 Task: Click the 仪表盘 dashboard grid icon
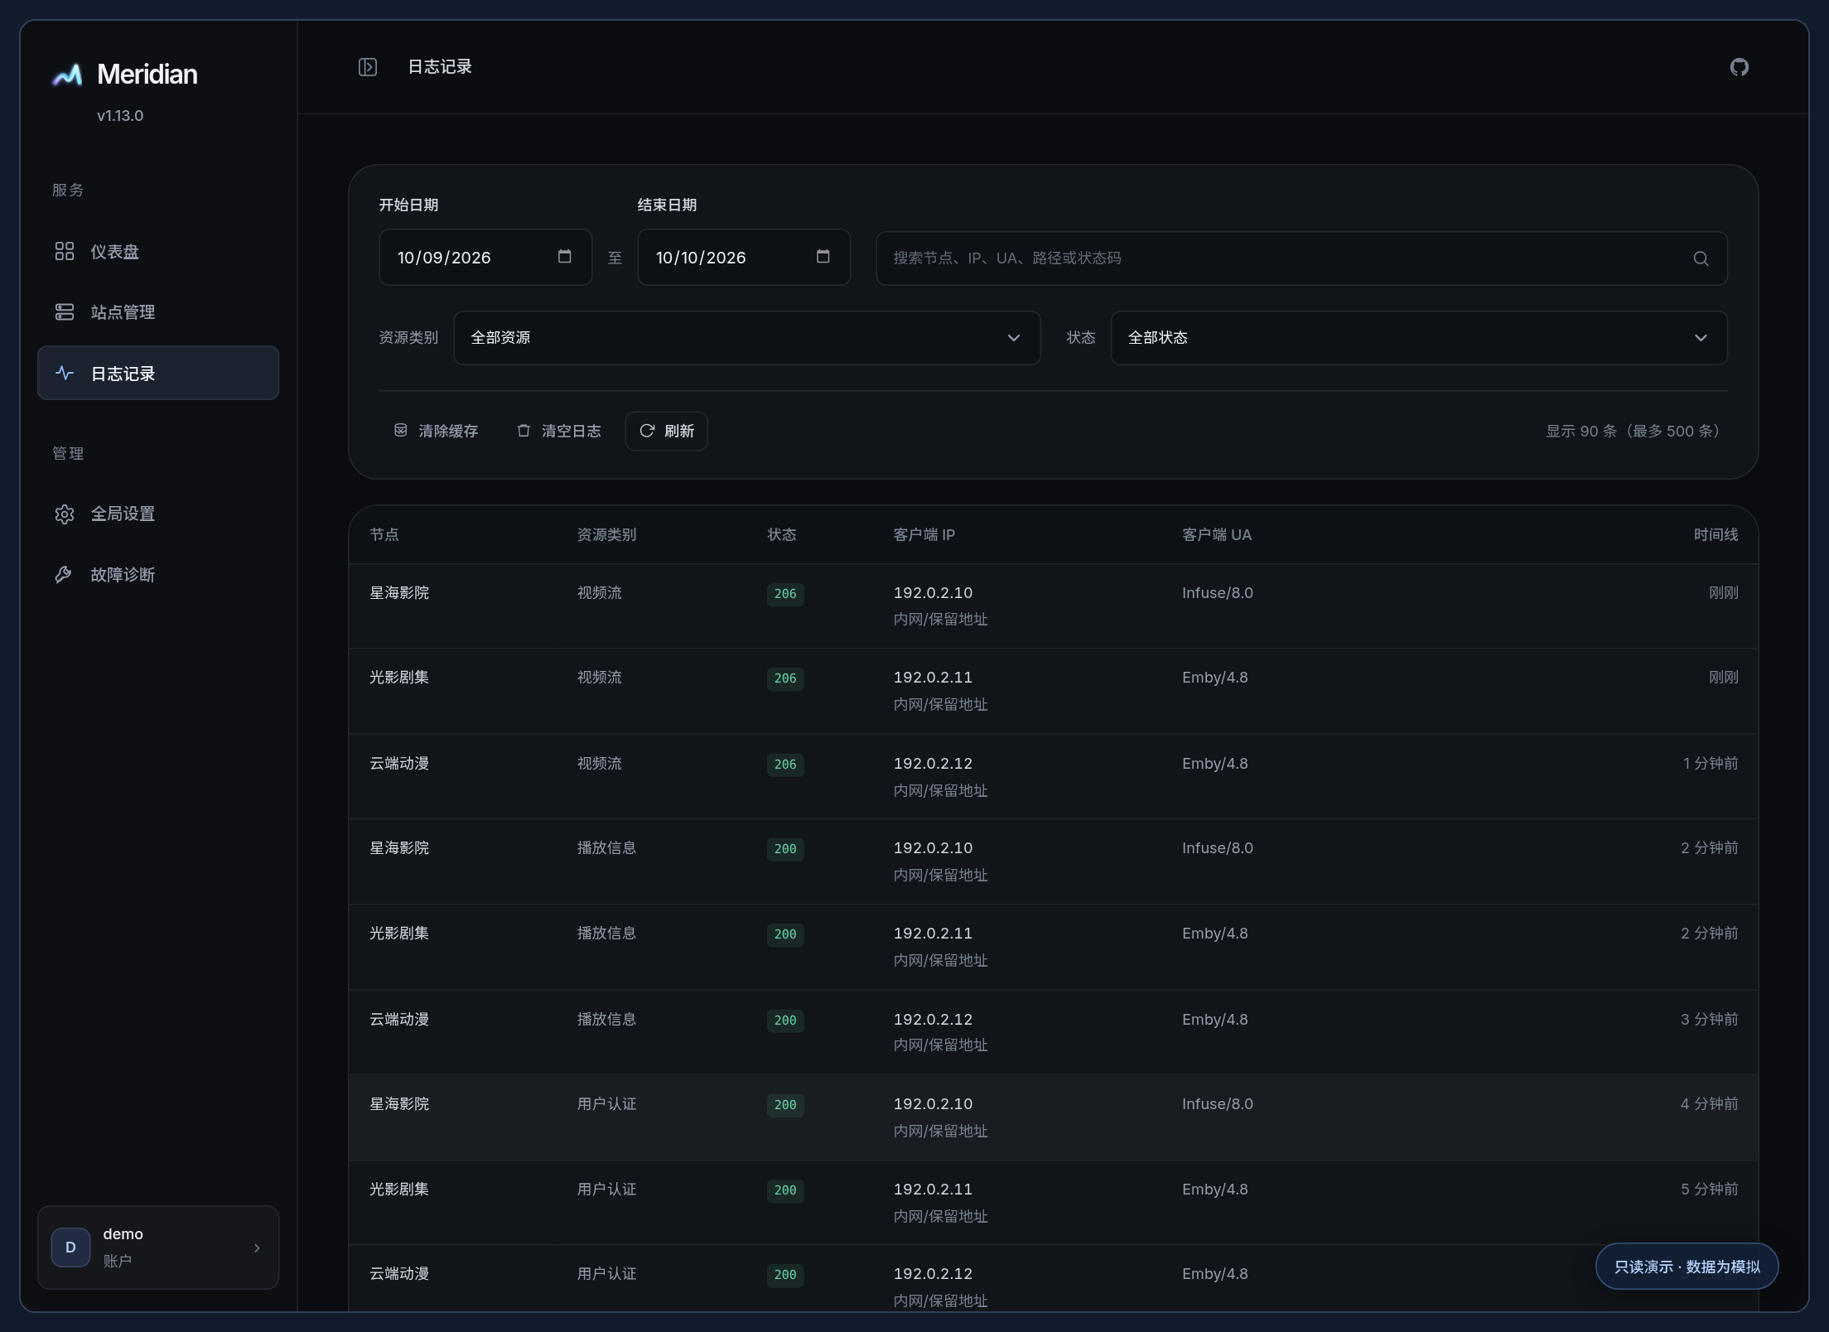(x=65, y=251)
